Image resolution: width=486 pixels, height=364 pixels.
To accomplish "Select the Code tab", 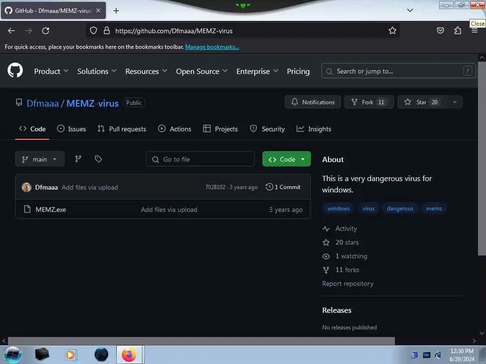I will (32, 129).
